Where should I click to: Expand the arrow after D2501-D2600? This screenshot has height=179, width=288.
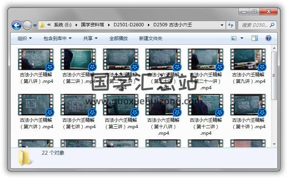(149, 25)
